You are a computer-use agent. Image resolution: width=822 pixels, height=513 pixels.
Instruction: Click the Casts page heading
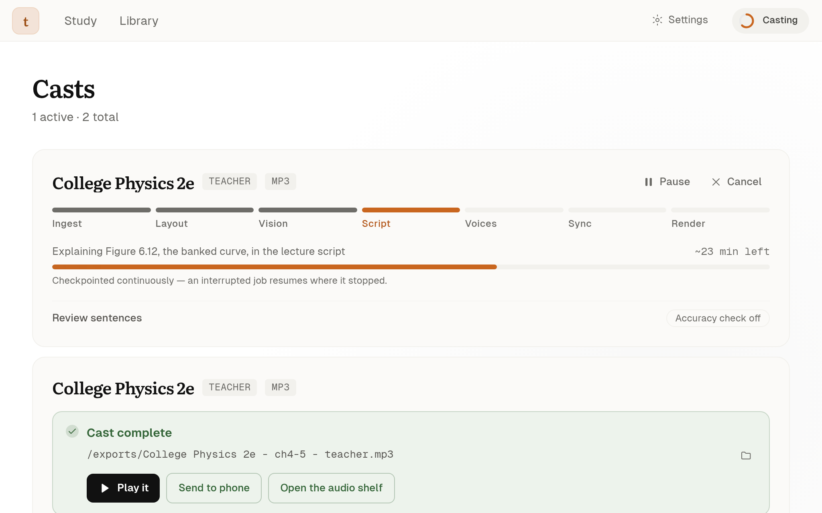[64, 89]
